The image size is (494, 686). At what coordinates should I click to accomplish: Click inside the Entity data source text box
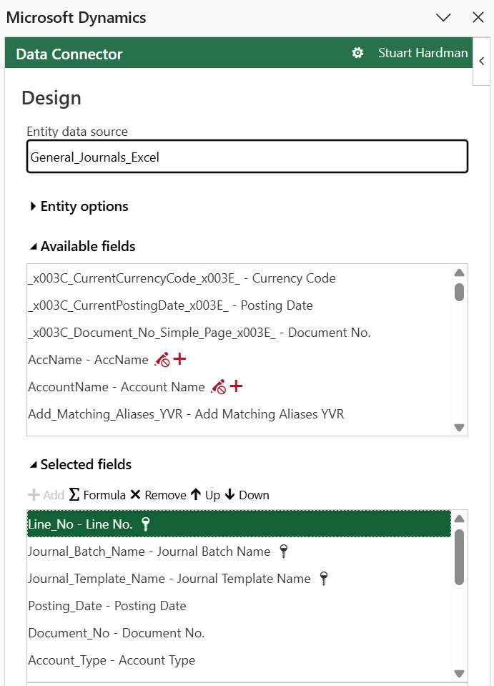[x=247, y=156]
